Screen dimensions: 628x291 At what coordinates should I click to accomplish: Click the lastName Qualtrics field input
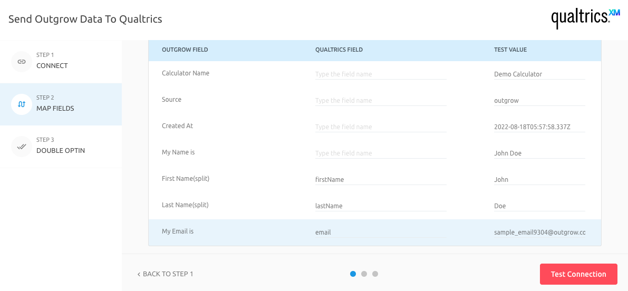(381, 206)
